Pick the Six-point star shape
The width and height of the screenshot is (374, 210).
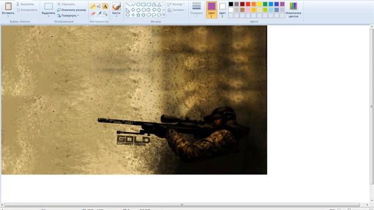(144, 15)
